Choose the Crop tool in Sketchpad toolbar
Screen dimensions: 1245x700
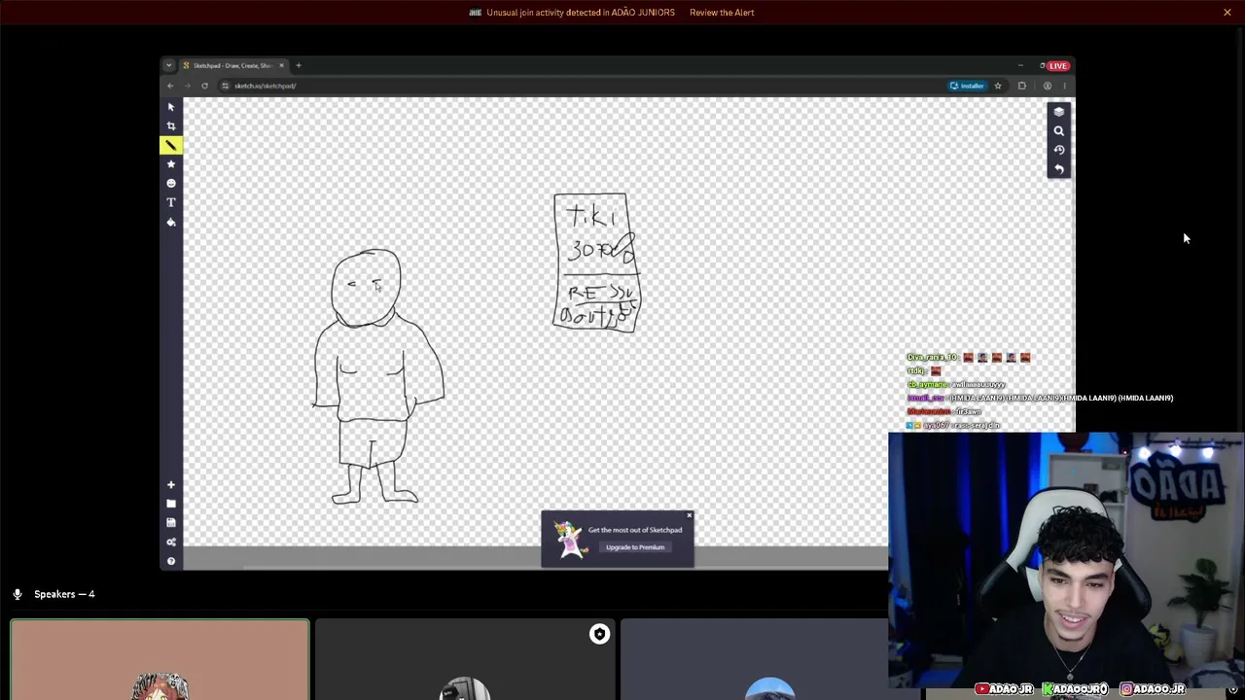click(171, 126)
